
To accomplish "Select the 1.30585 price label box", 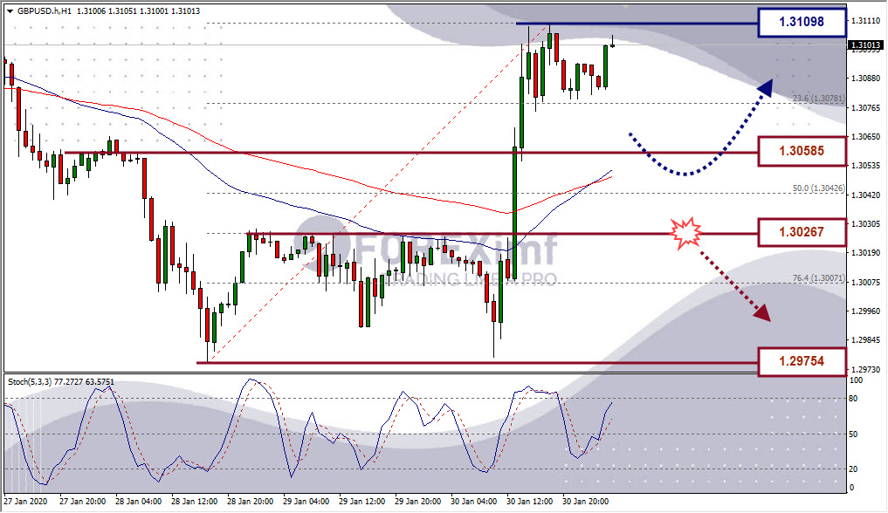I will (x=802, y=151).
